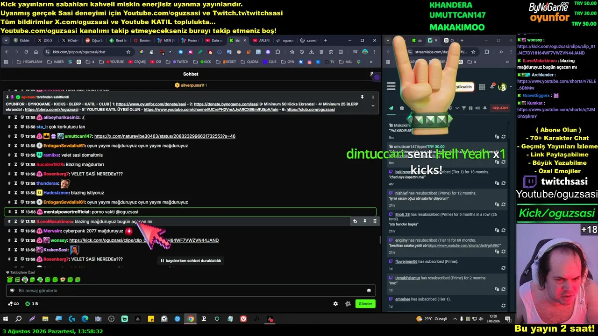Screen dimensions: 598x336
Task: Open Microsoft Edge from the taskbar
Action: coord(85,319)
